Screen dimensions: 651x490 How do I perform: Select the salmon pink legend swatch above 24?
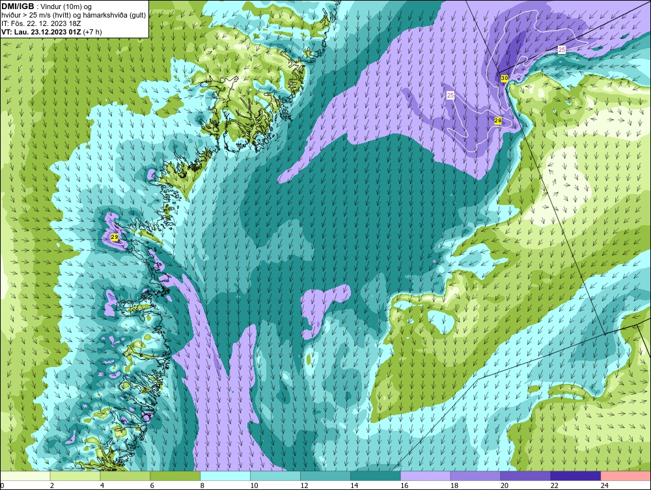626,476
